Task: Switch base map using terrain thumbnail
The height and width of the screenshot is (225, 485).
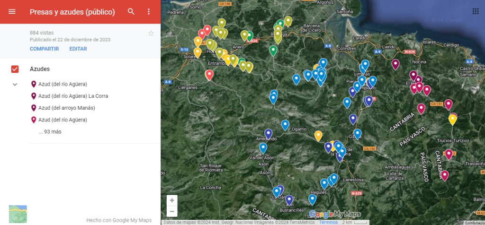Action: point(18,214)
